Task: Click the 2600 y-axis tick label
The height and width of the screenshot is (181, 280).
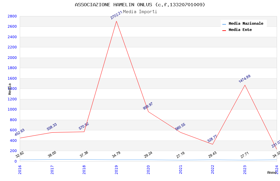Action: tap(12, 26)
